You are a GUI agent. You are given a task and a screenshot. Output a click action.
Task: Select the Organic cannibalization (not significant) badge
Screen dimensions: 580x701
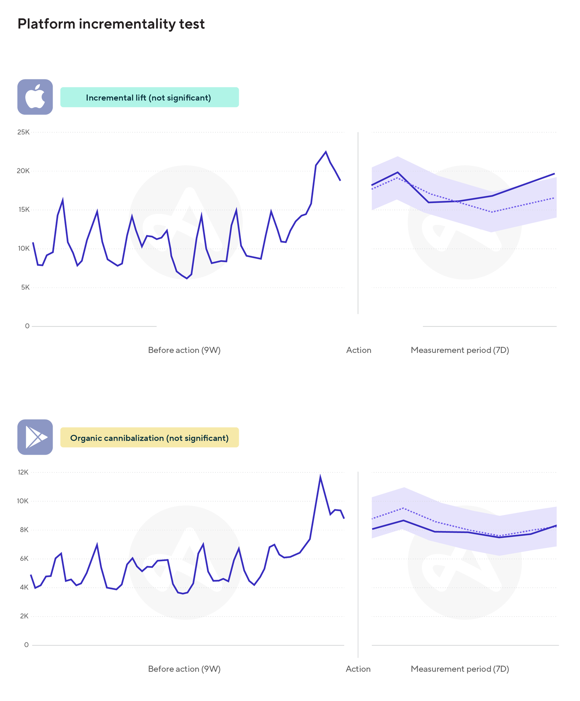[149, 438]
